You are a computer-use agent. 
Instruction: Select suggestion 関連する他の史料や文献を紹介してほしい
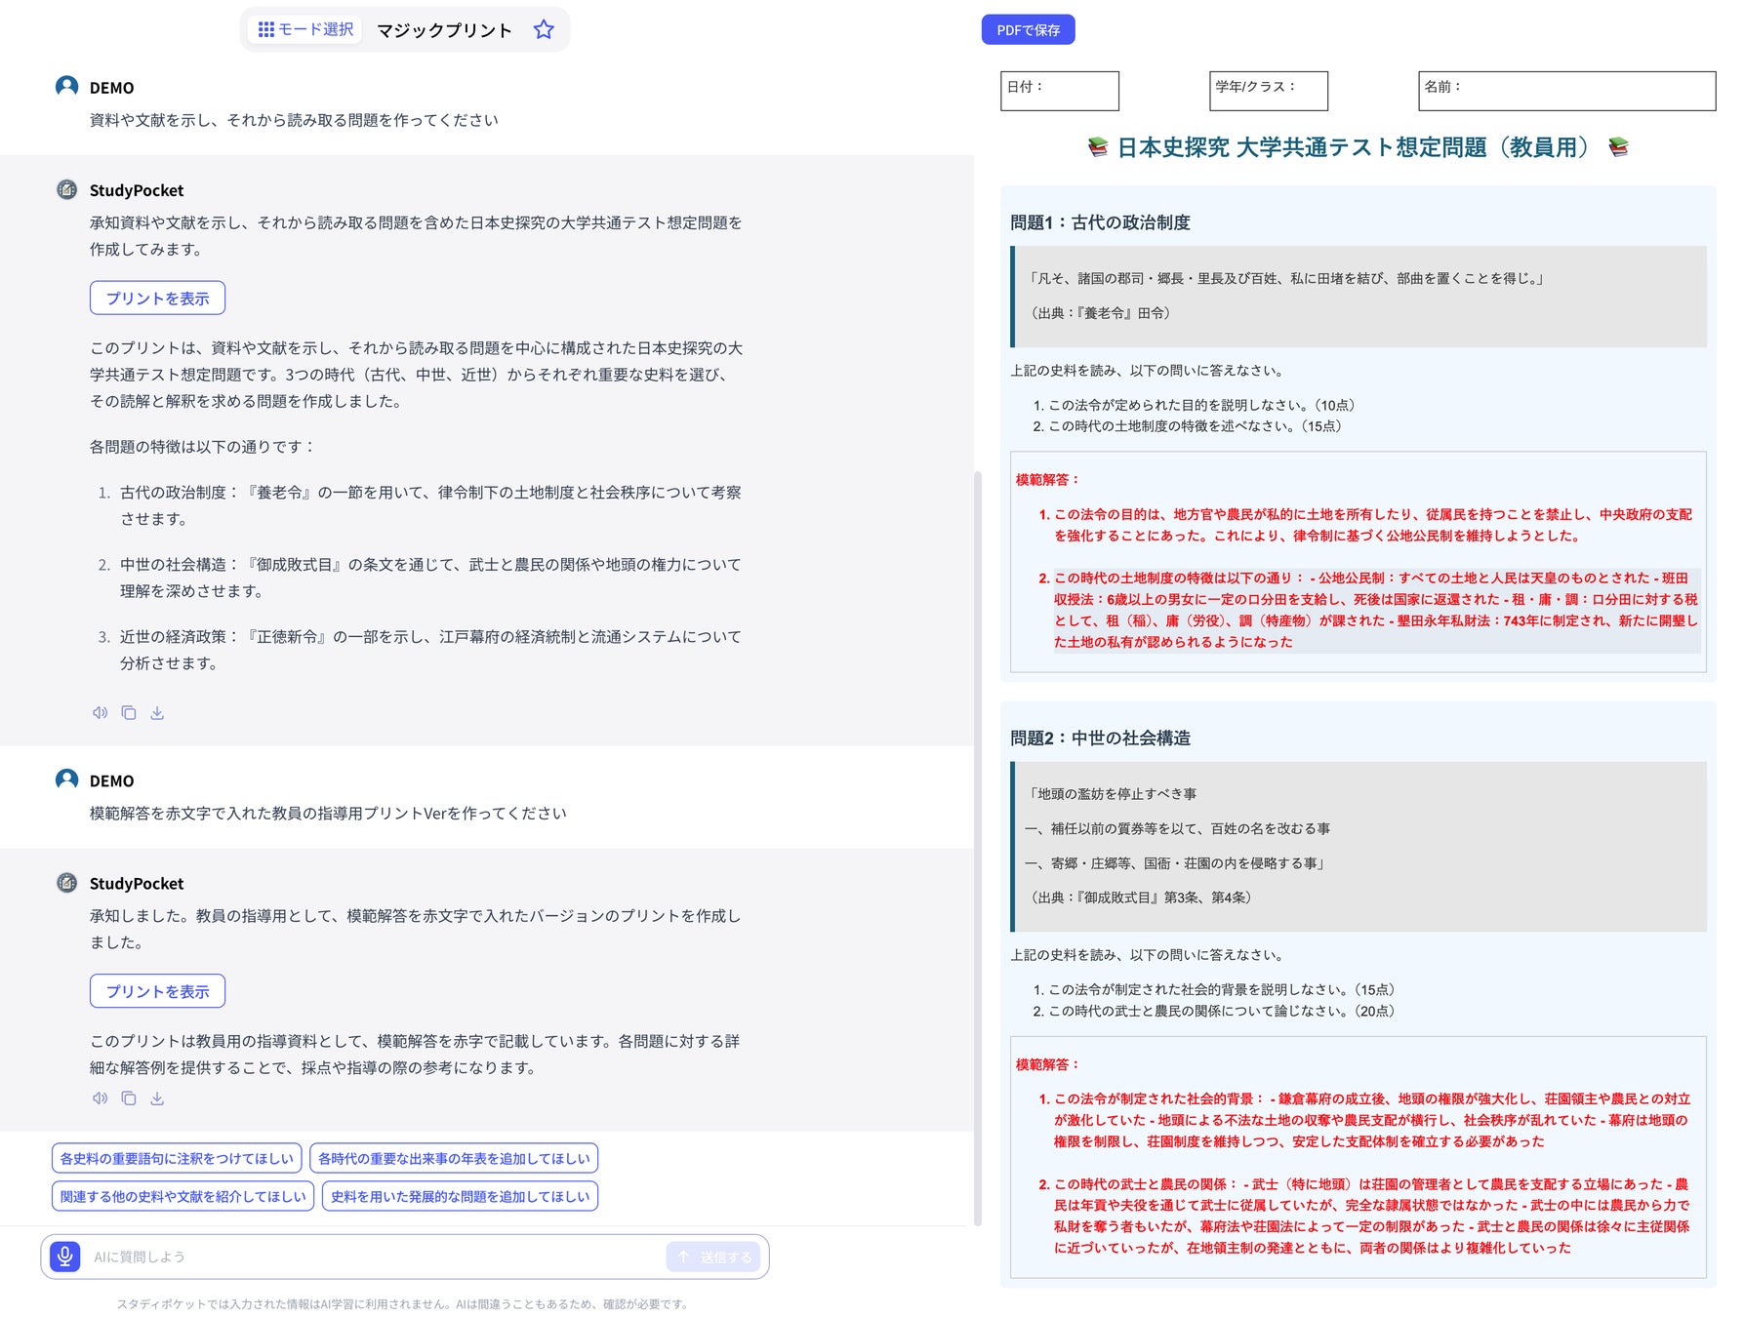(183, 1196)
